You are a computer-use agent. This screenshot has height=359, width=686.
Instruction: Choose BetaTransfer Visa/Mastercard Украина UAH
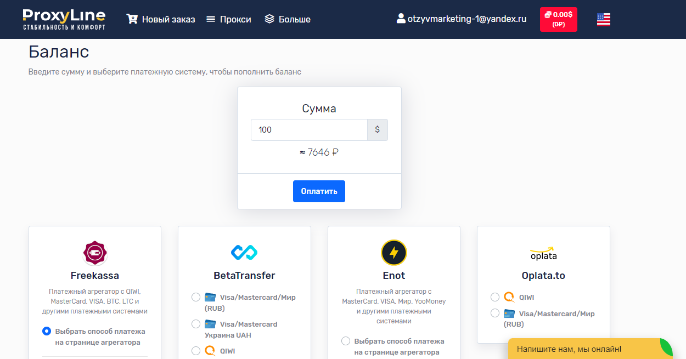click(196, 324)
